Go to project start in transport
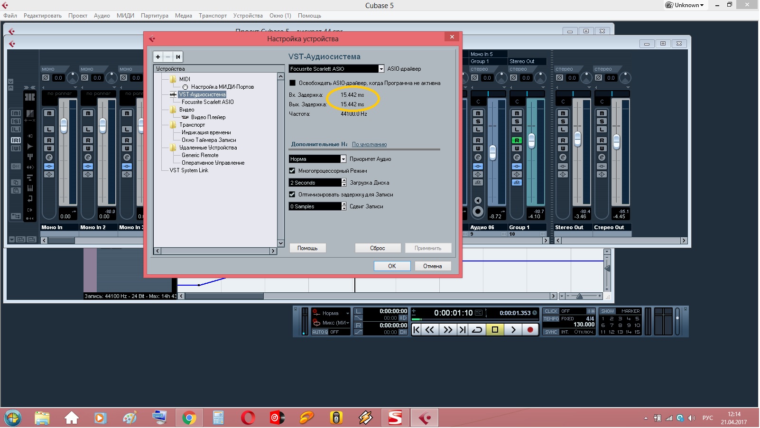The height and width of the screenshot is (428, 760). pyautogui.click(x=416, y=330)
